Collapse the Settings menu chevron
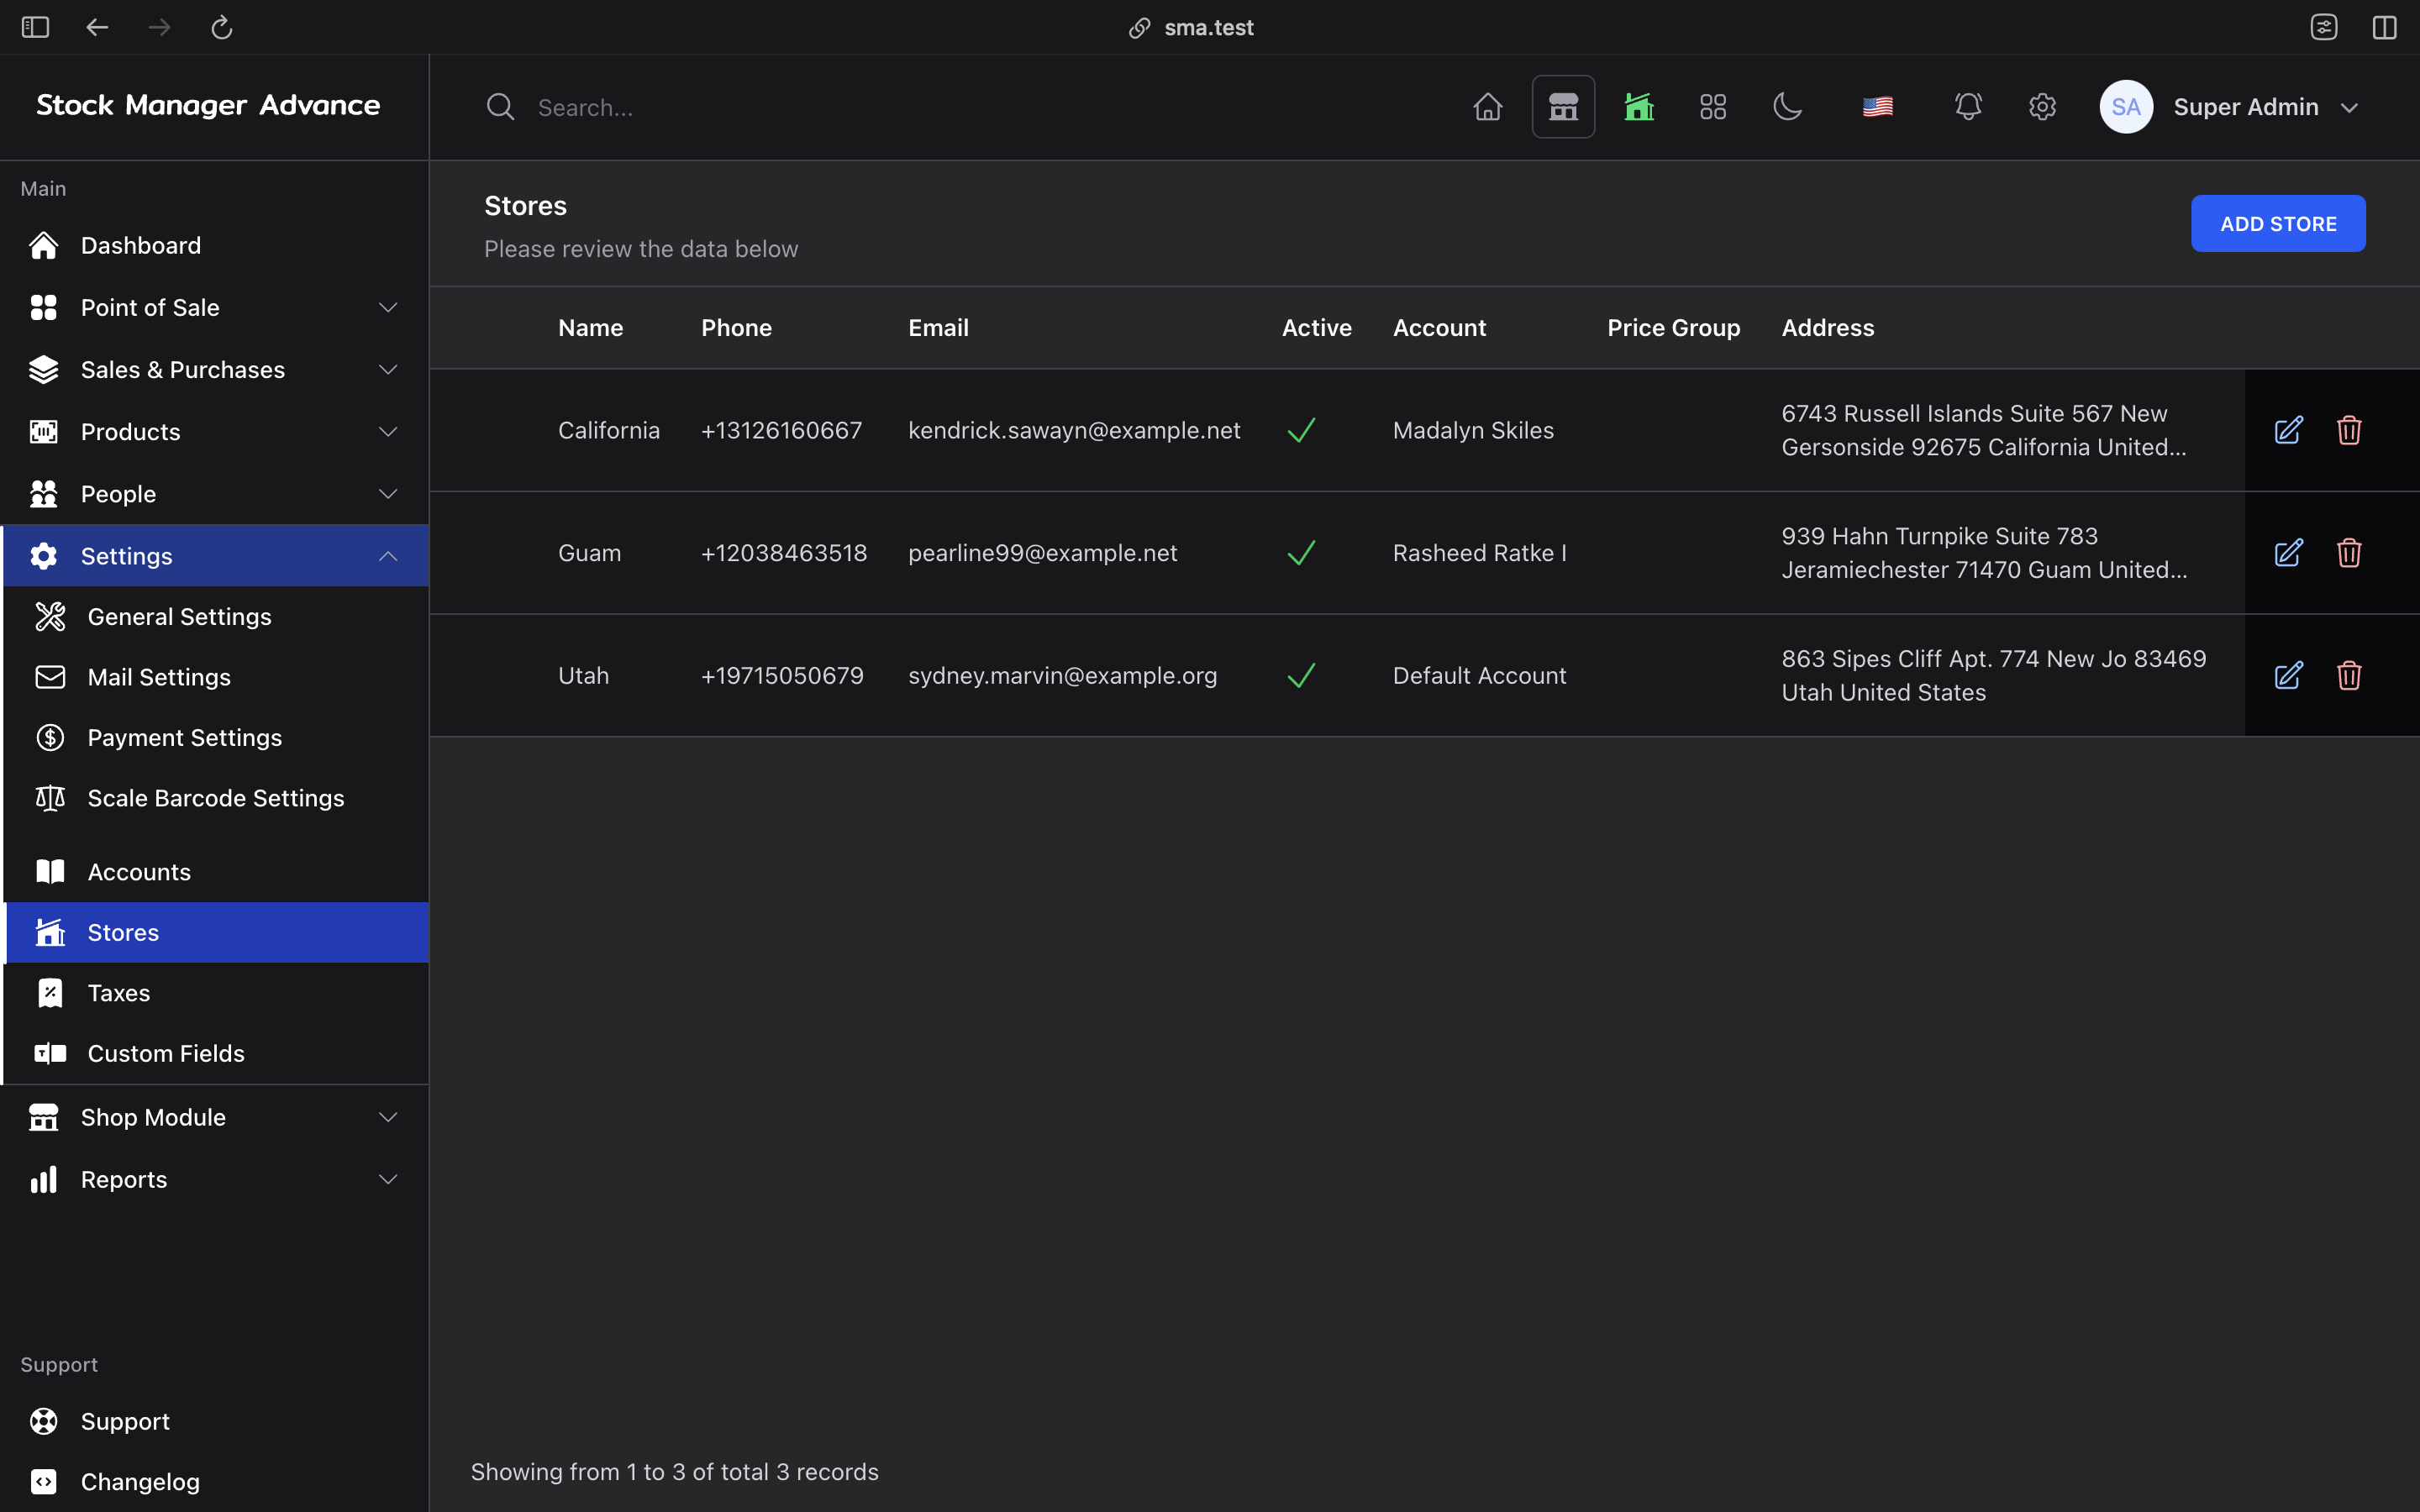 click(x=388, y=556)
